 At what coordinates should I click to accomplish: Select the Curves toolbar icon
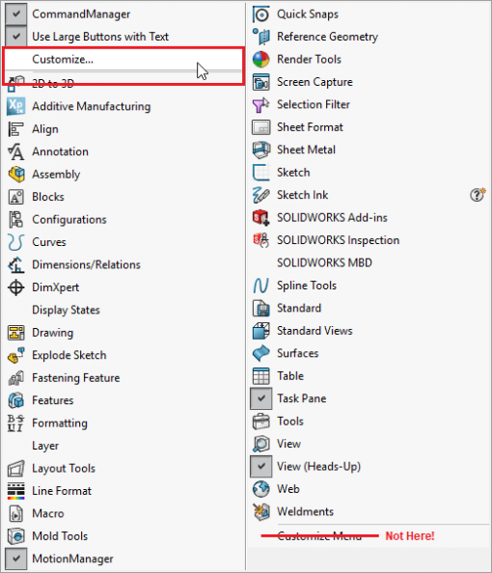click(x=15, y=242)
